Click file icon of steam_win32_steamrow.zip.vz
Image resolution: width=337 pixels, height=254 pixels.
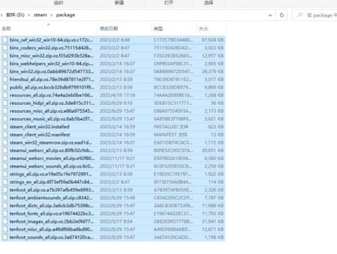tap(5, 142)
